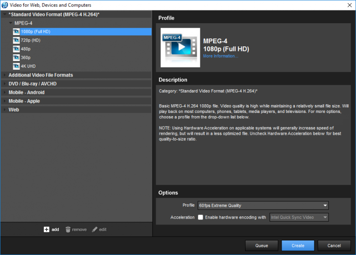Click the MPEG-4 profile thumbnail image

click(x=180, y=47)
